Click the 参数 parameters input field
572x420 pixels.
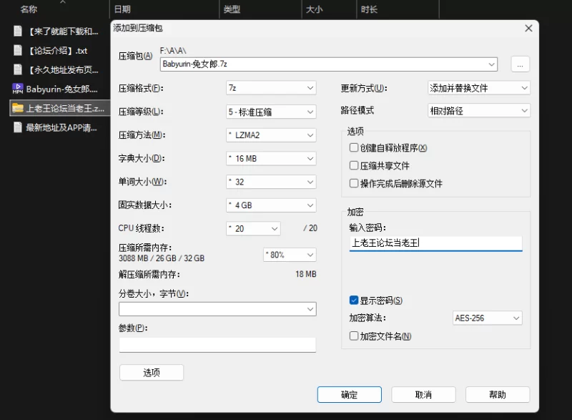[x=217, y=344]
